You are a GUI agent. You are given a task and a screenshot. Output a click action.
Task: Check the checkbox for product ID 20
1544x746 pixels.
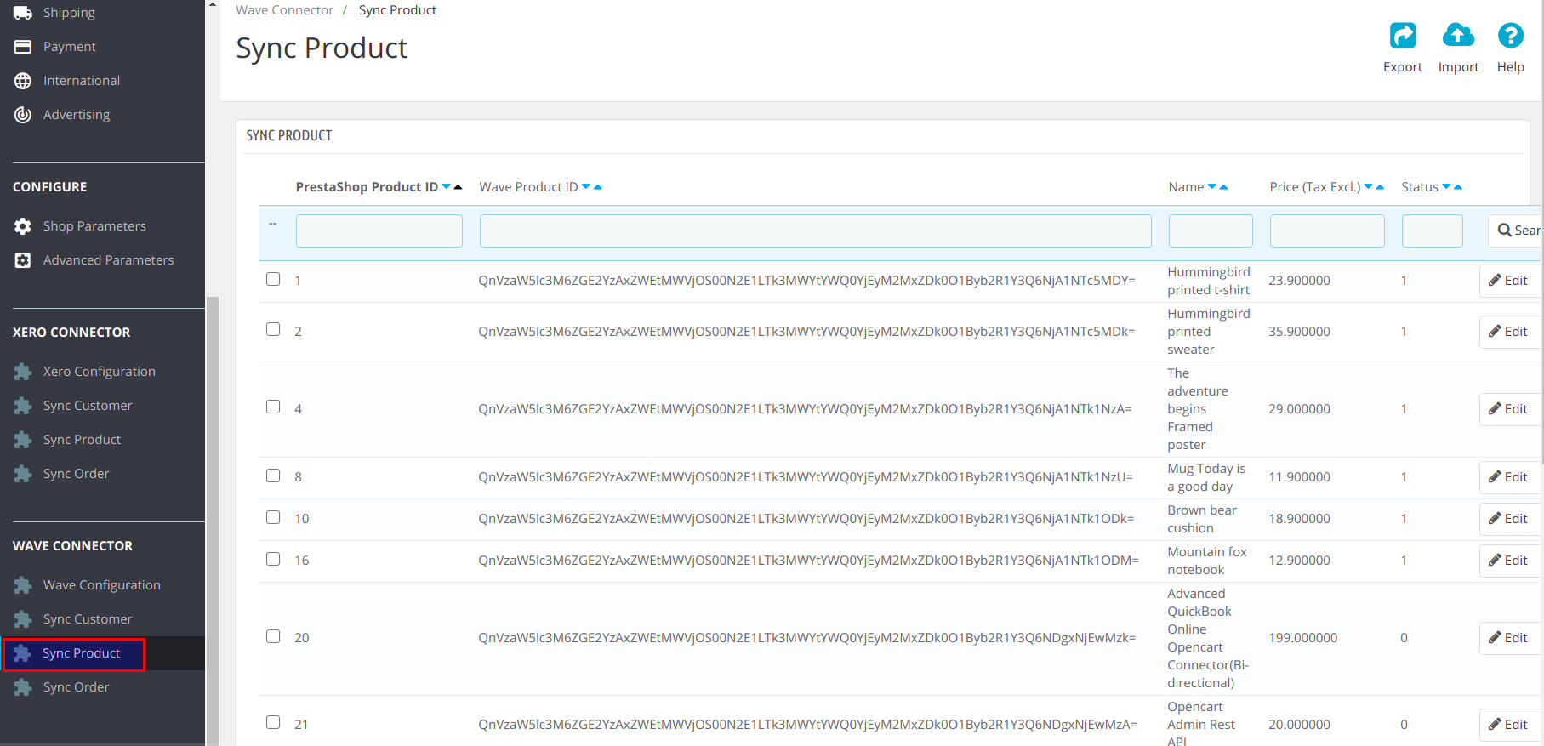click(273, 636)
